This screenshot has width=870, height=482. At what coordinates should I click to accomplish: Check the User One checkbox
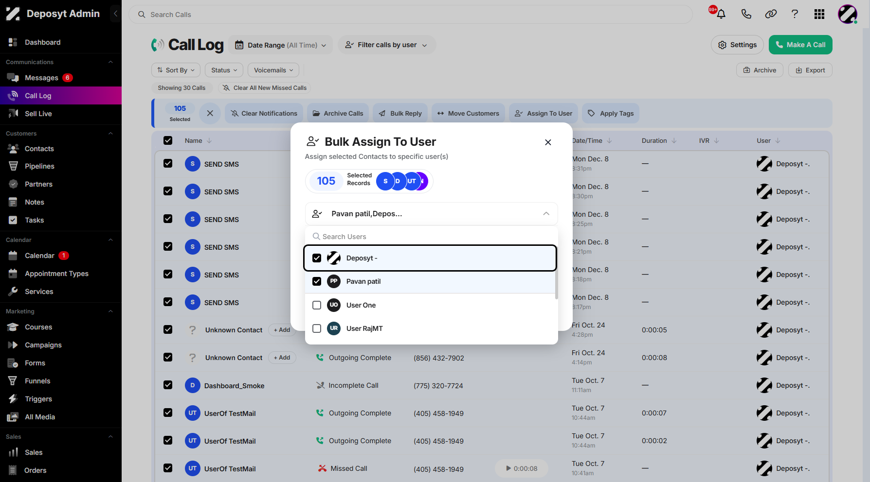317,305
